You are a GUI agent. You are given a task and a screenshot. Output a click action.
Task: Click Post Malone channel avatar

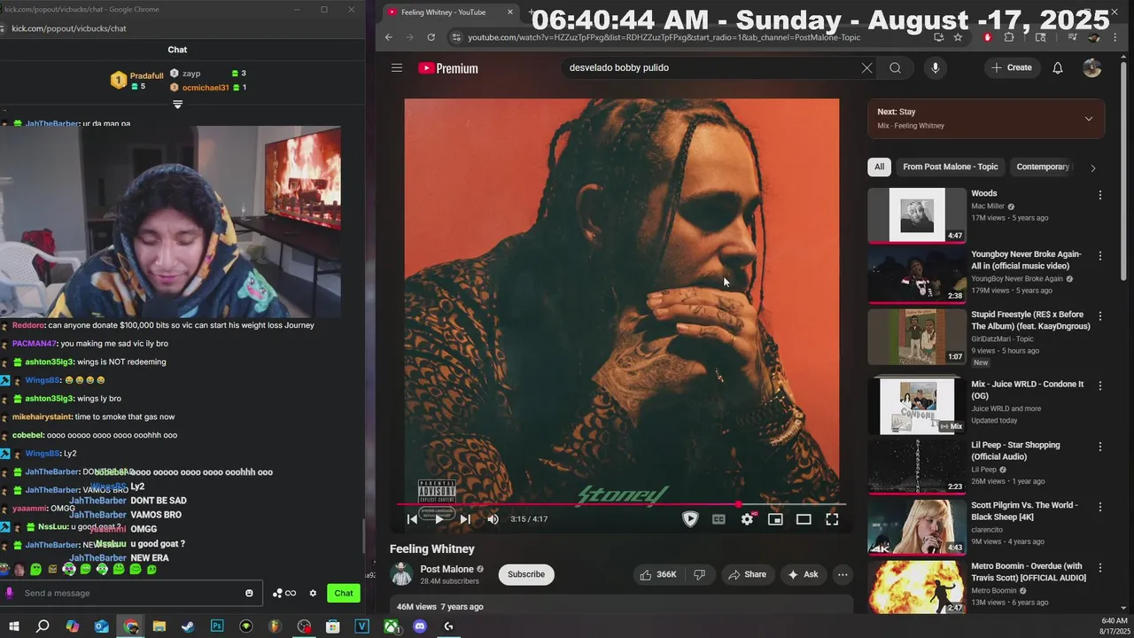[x=402, y=574]
